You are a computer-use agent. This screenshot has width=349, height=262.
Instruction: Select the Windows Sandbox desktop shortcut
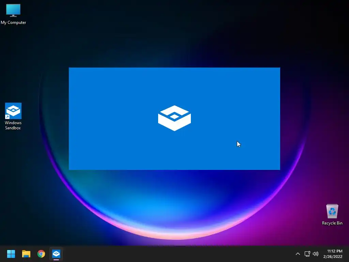tap(13, 116)
